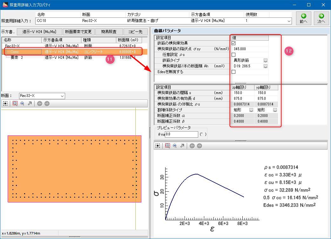Click fit-to-view icon in section view toolbar

point(5,104)
